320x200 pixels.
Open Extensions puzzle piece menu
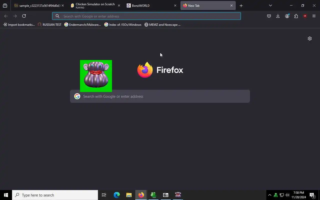(x=296, y=16)
